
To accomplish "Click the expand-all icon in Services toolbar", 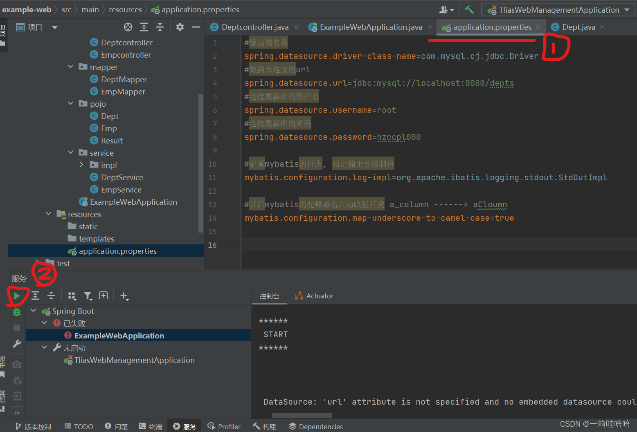I will (x=35, y=295).
